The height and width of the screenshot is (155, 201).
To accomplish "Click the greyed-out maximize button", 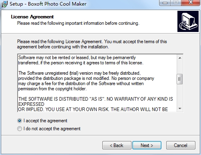I will click(x=176, y=3).
